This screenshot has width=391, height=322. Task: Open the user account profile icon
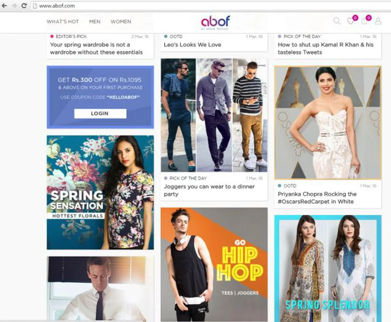pyautogui.click(x=378, y=21)
